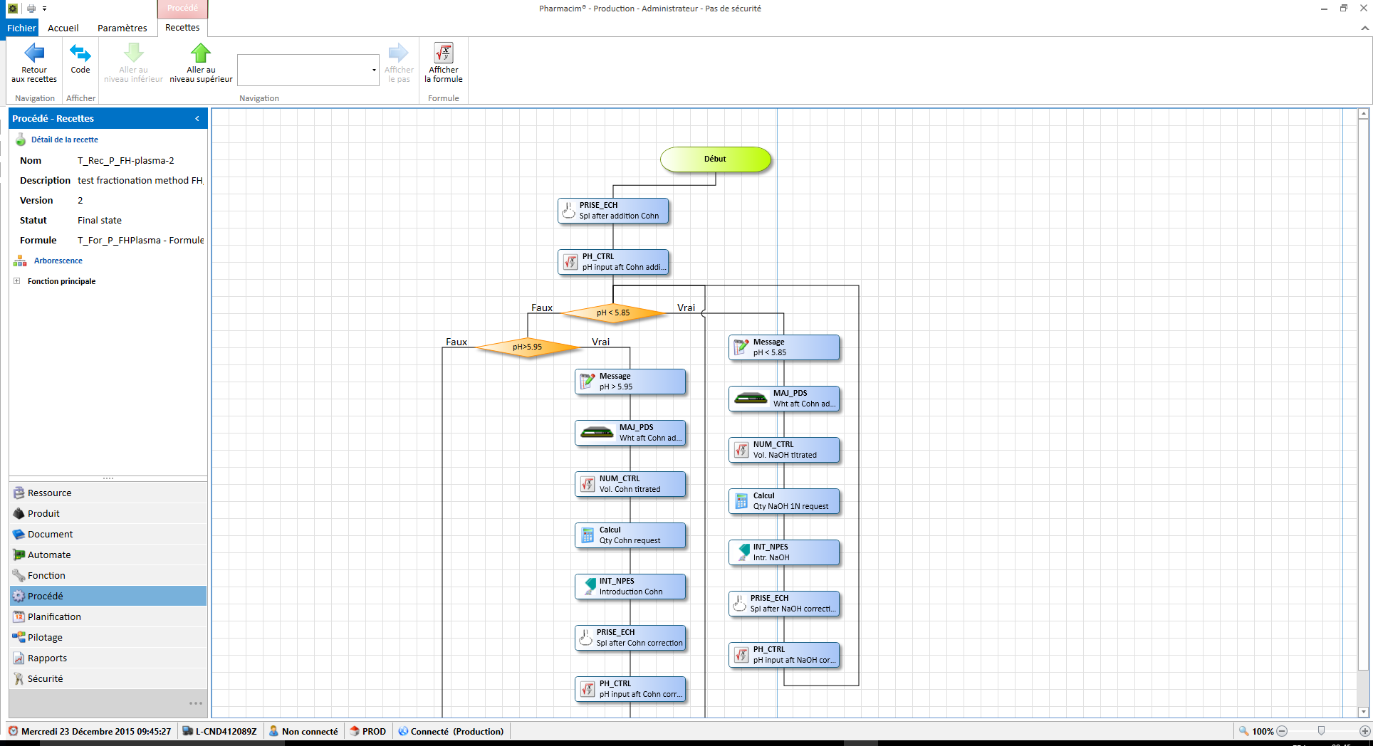This screenshot has width=1373, height=746.
Task: Select the PRISE_ECH Spl after NaOH correcti step
Action: 784,604
